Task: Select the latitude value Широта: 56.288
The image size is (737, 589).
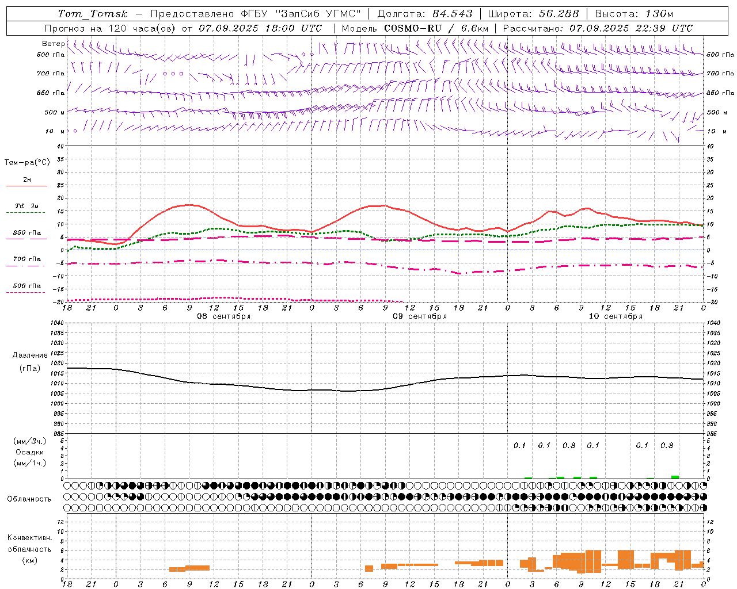Action: click(x=534, y=14)
